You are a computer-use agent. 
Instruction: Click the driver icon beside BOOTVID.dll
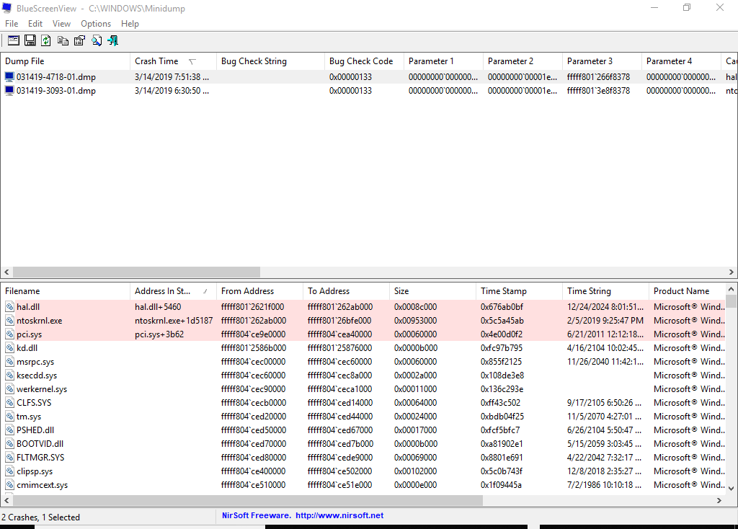(x=9, y=443)
